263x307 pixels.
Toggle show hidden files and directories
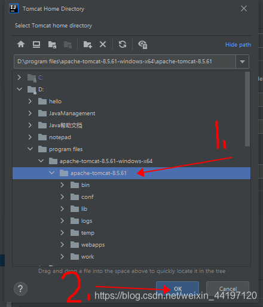pos(143,44)
